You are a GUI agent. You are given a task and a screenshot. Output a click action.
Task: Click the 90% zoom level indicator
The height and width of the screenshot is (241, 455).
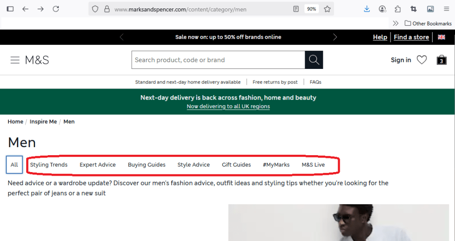[x=311, y=9]
